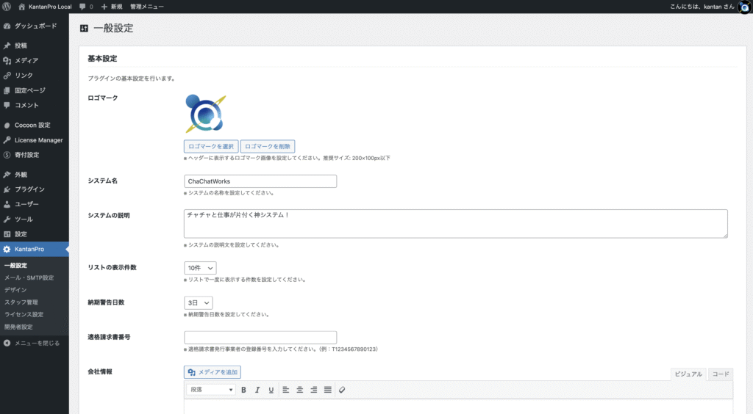Click the コメント comment icon in sidebar

(7, 105)
